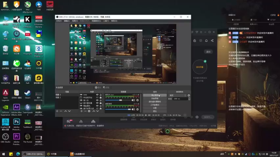The width and height of the screenshot is (280, 157).
Task: Move source up in Sources panel
Action: [x=94, y=111]
